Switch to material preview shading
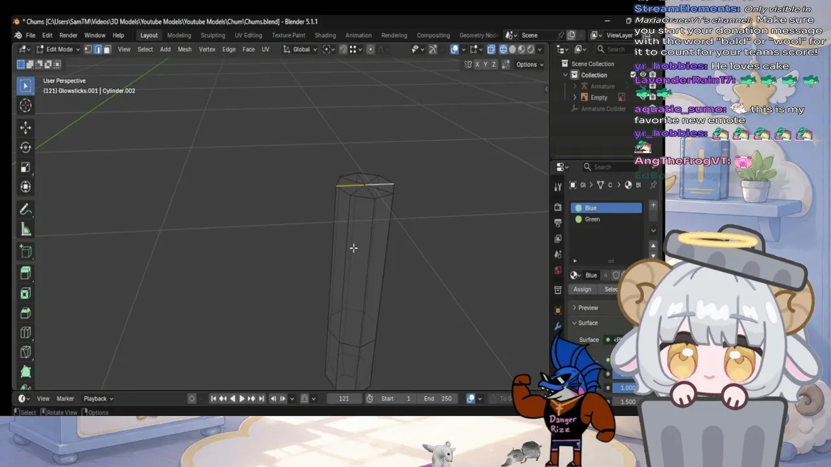 521,49
